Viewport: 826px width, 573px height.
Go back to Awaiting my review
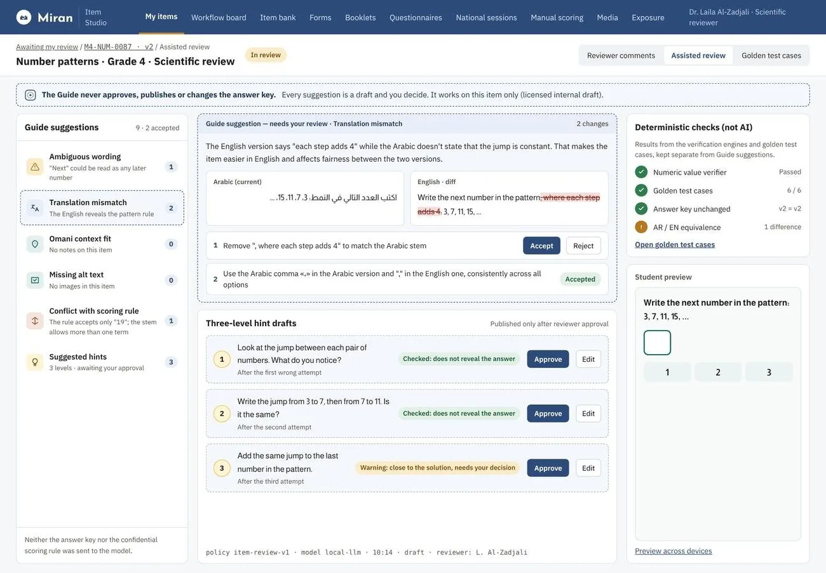pos(47,47)
